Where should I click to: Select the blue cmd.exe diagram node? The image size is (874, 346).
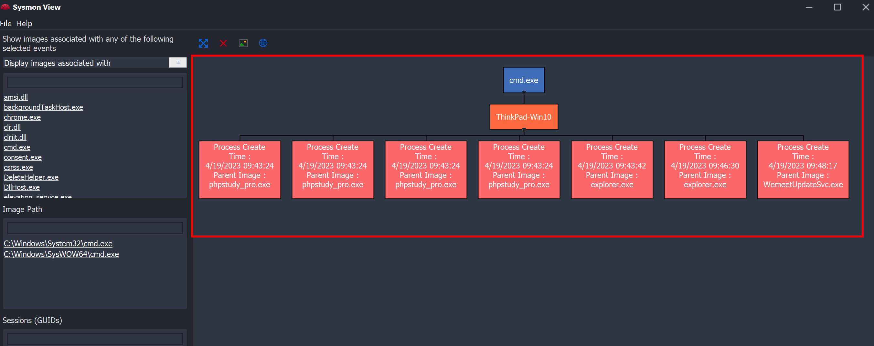coord(524,80)
